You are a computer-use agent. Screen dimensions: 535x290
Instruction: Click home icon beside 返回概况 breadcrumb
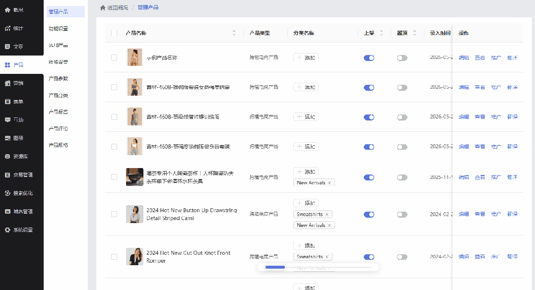point(103,7)
